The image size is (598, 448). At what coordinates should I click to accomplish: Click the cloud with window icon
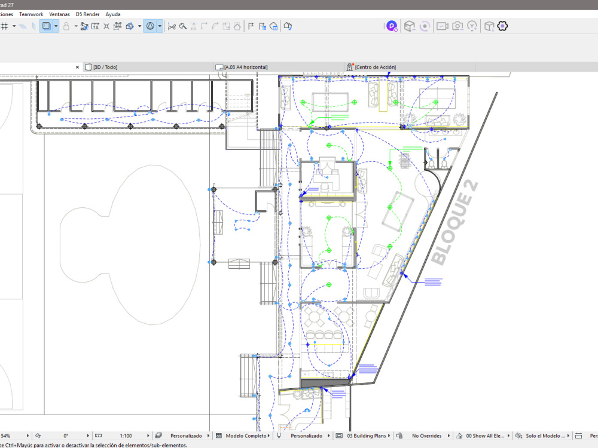point(273,26)
